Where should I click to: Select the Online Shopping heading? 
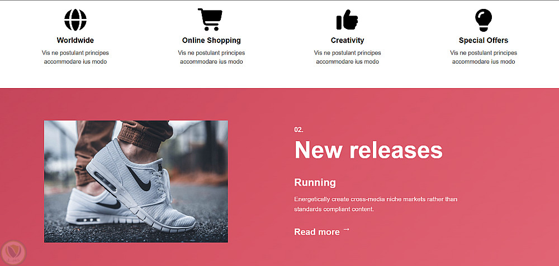pyautogui.click(x=211, y=40)
